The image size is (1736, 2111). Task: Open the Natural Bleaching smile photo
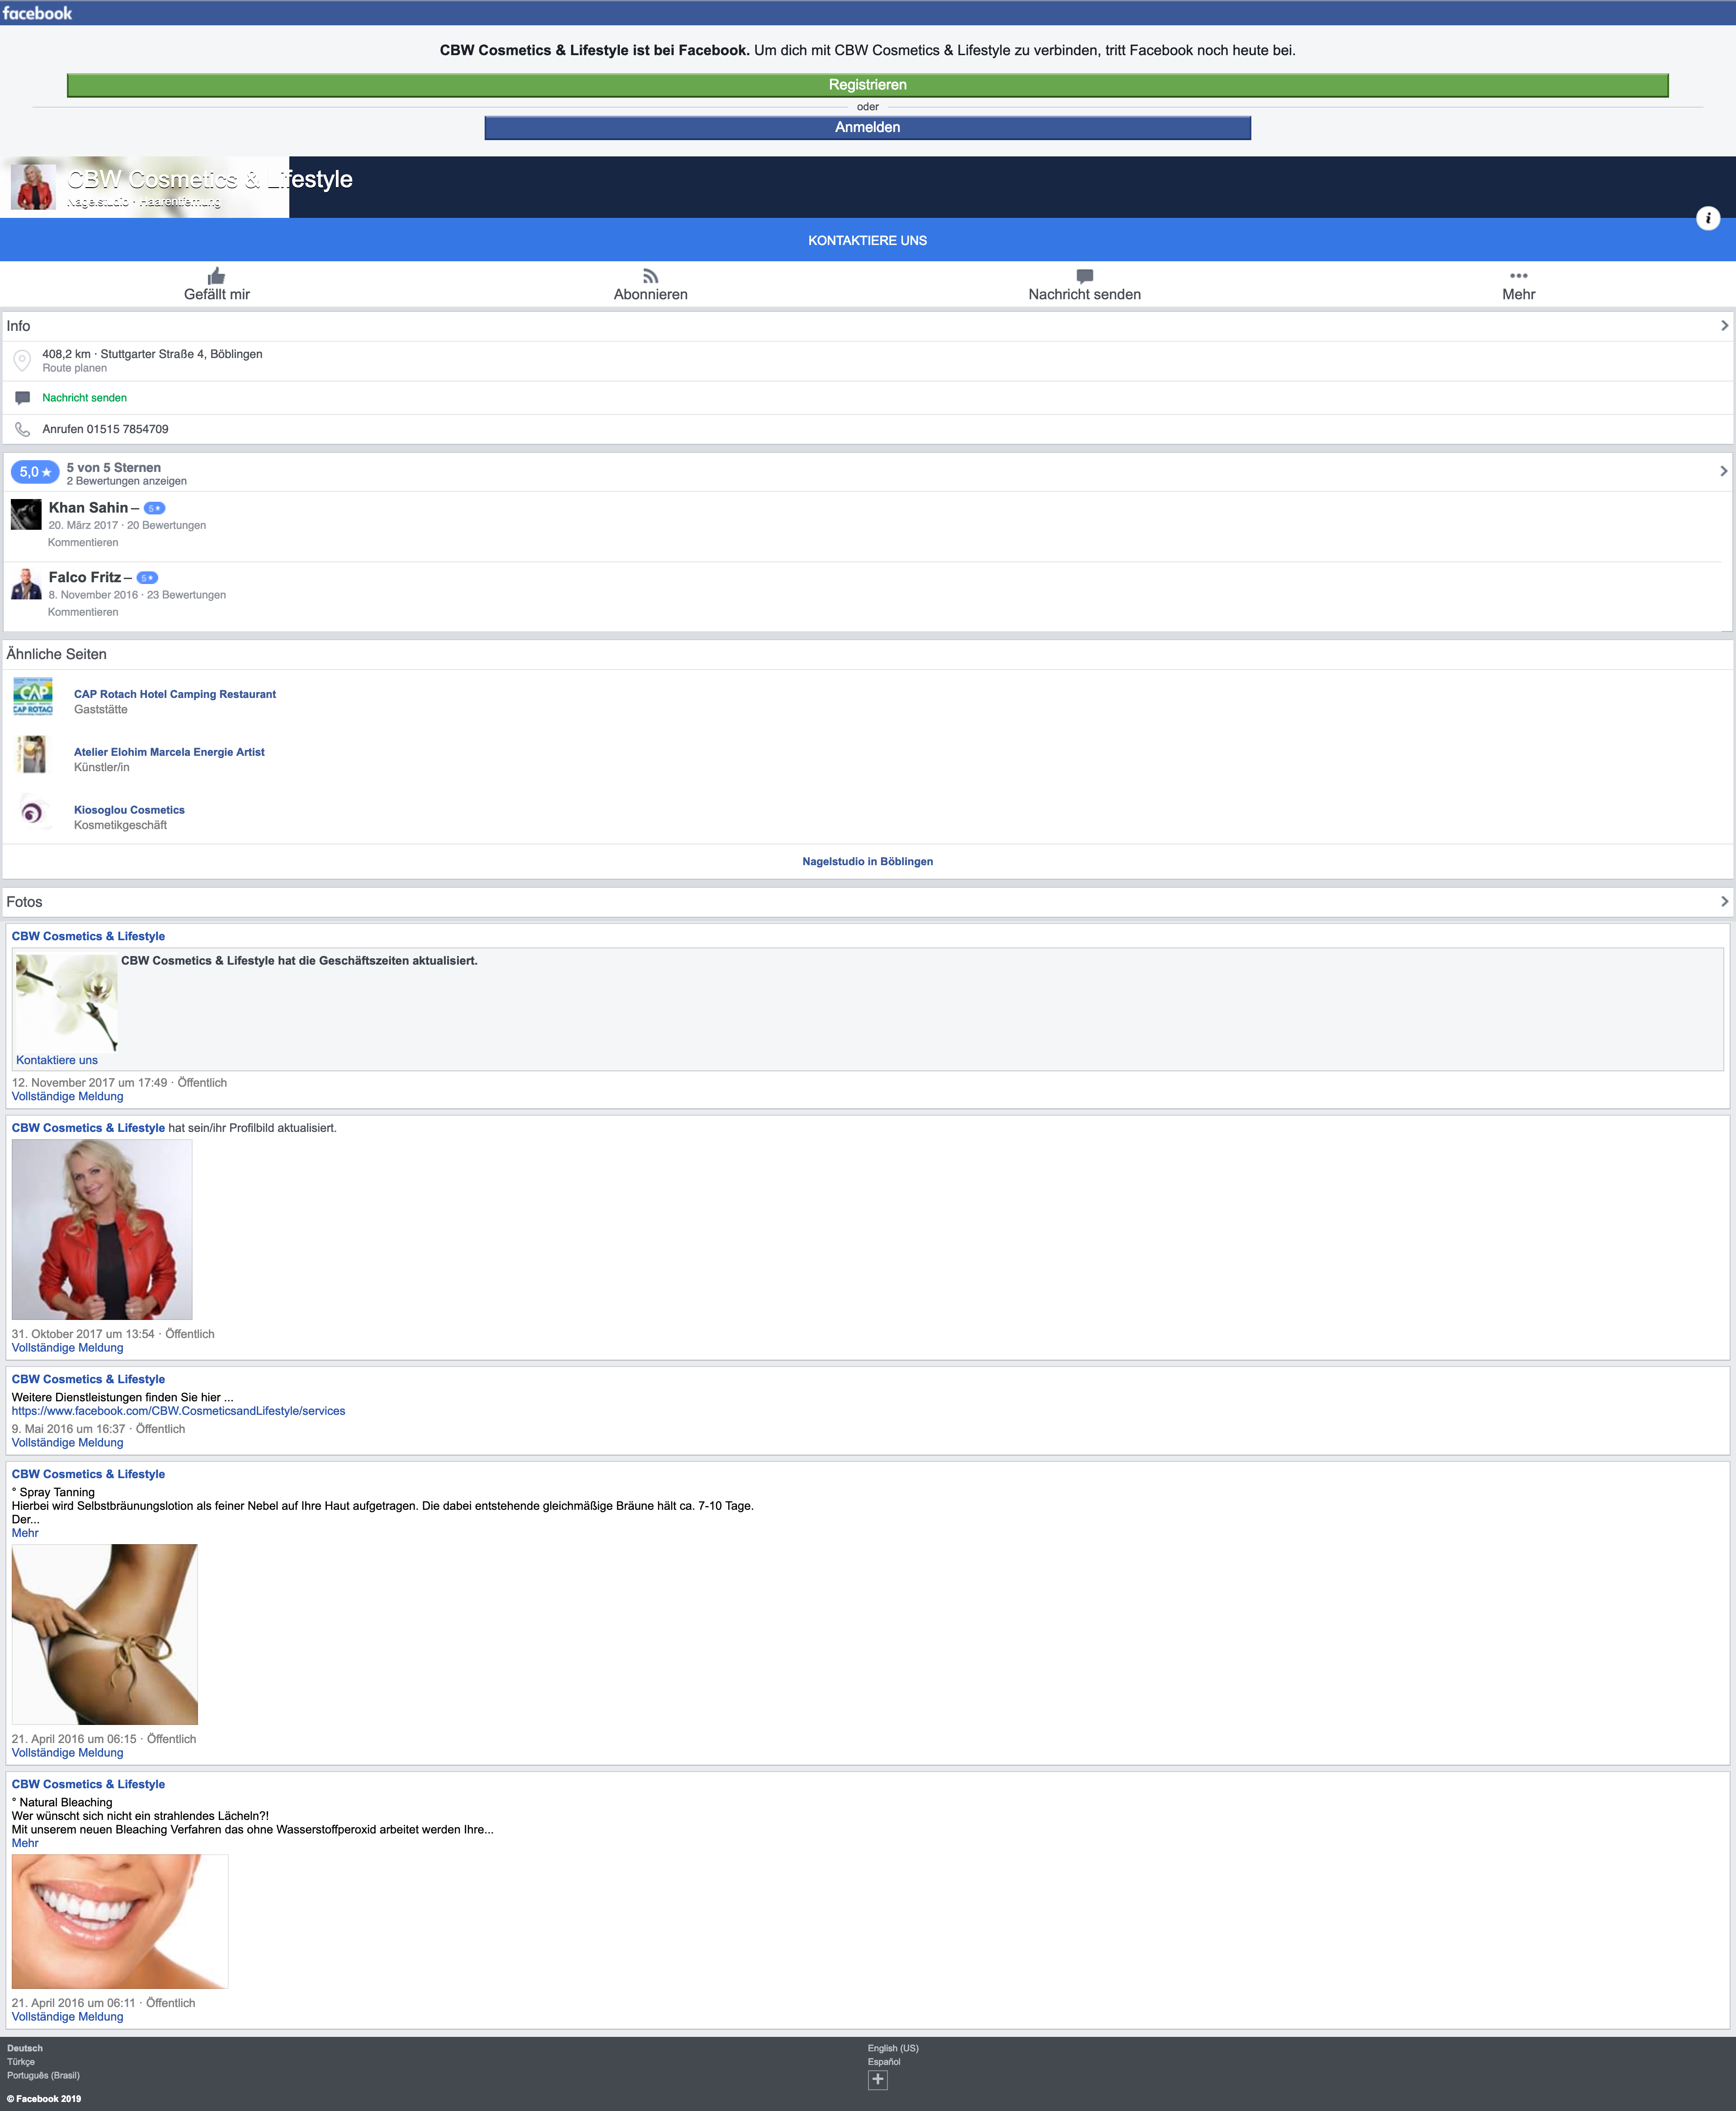click(120, 1921)
